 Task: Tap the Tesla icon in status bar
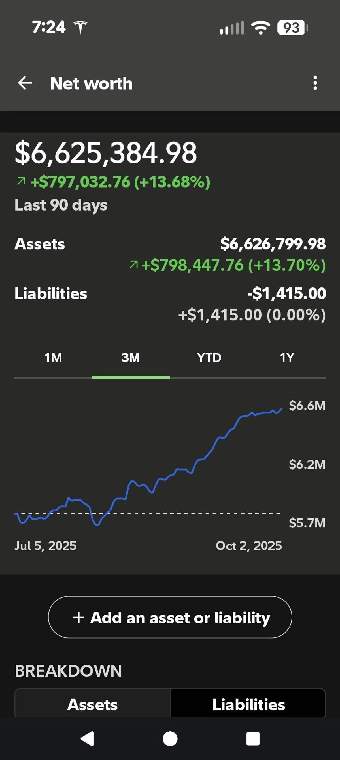(80, 28)
